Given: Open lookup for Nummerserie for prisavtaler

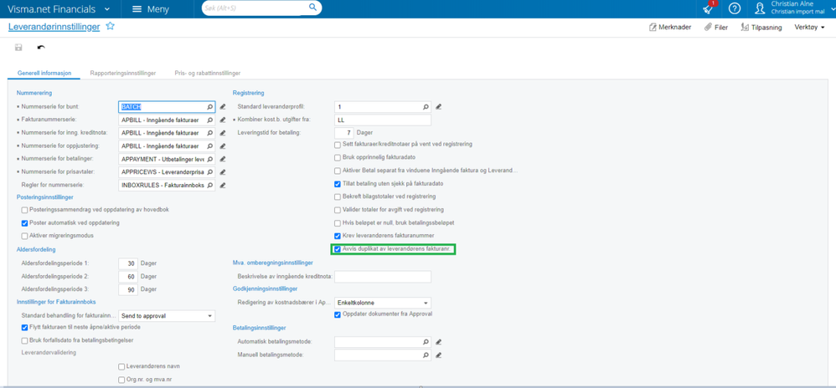Looking at the screenshot, I should (210, 172).
